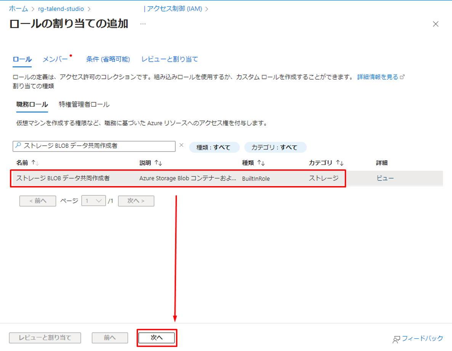Viewport: 452px width, 351px height.
Task: Click the < 前へ pagination button
Action: click(x=38, y=201)
